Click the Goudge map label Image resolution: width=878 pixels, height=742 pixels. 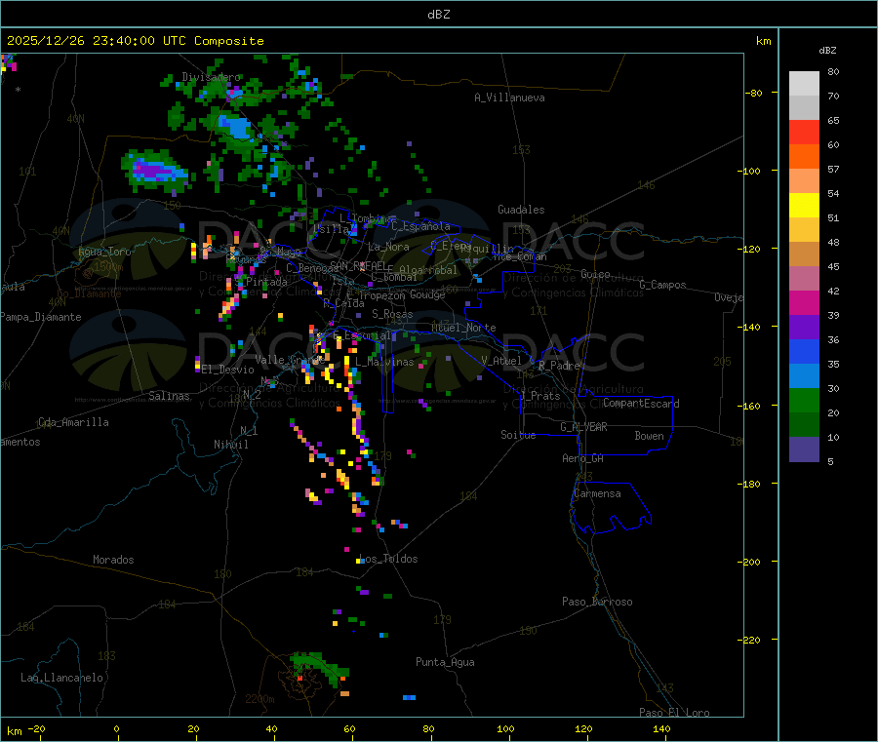427,294
